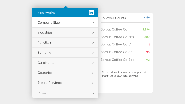Screen dimensions: 185x104
Task: Click the Continents chevron arrow
Action: click(x=93, y=63)
